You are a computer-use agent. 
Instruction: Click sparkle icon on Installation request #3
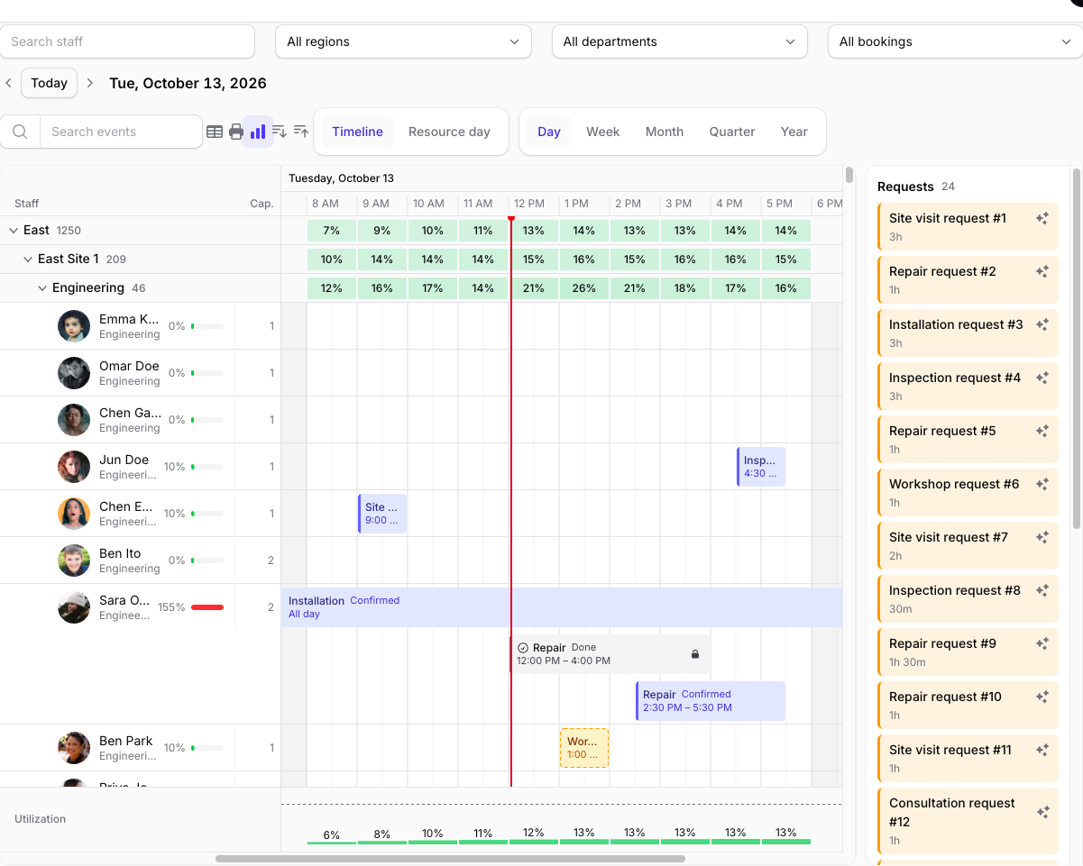click(x=1042, y=324)
